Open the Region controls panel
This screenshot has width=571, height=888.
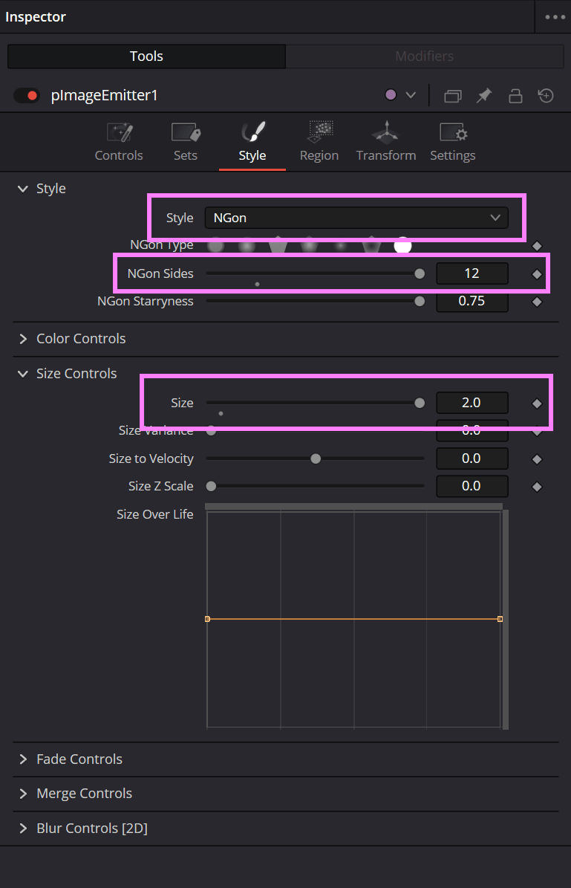pos(319,141)
